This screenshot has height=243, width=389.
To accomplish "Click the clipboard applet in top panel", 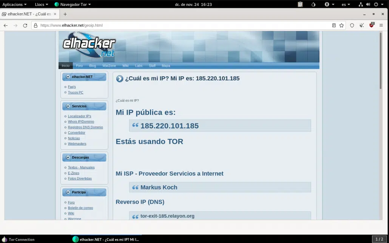I will [x=300, y=4].
